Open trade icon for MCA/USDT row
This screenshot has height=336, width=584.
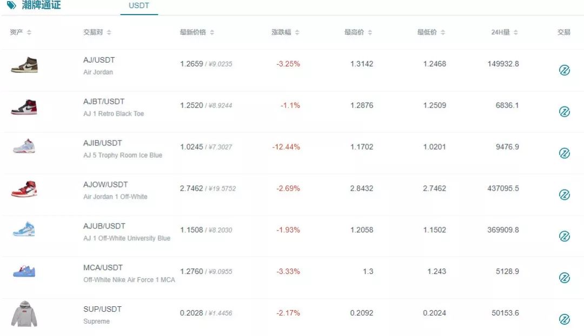point(564,278)
